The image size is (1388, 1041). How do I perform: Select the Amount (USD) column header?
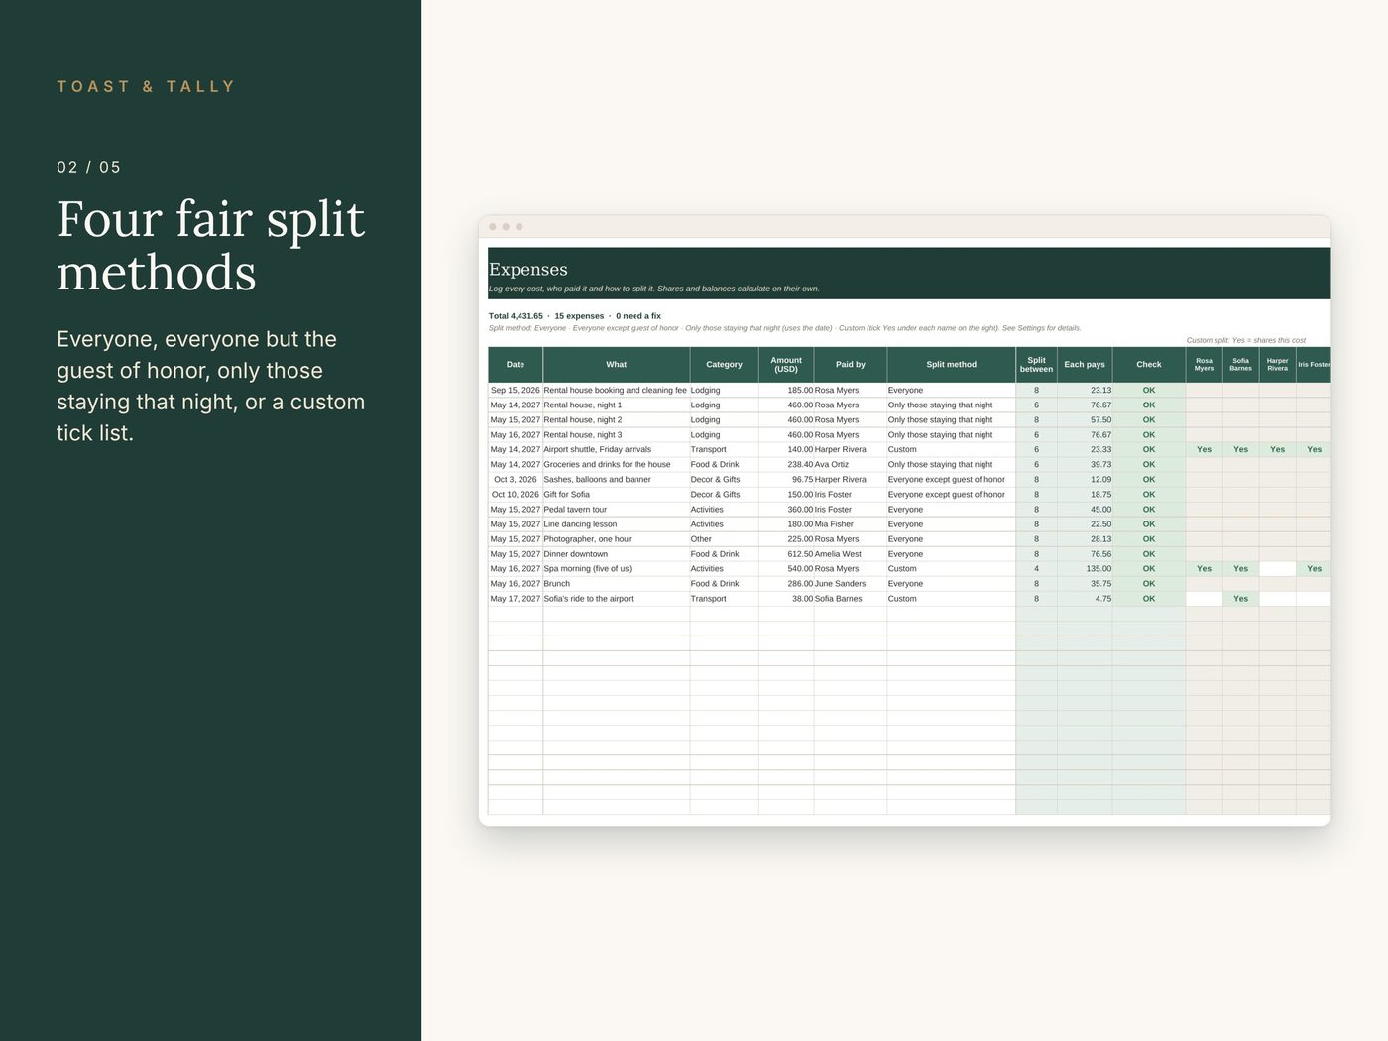tap(786, 365)
